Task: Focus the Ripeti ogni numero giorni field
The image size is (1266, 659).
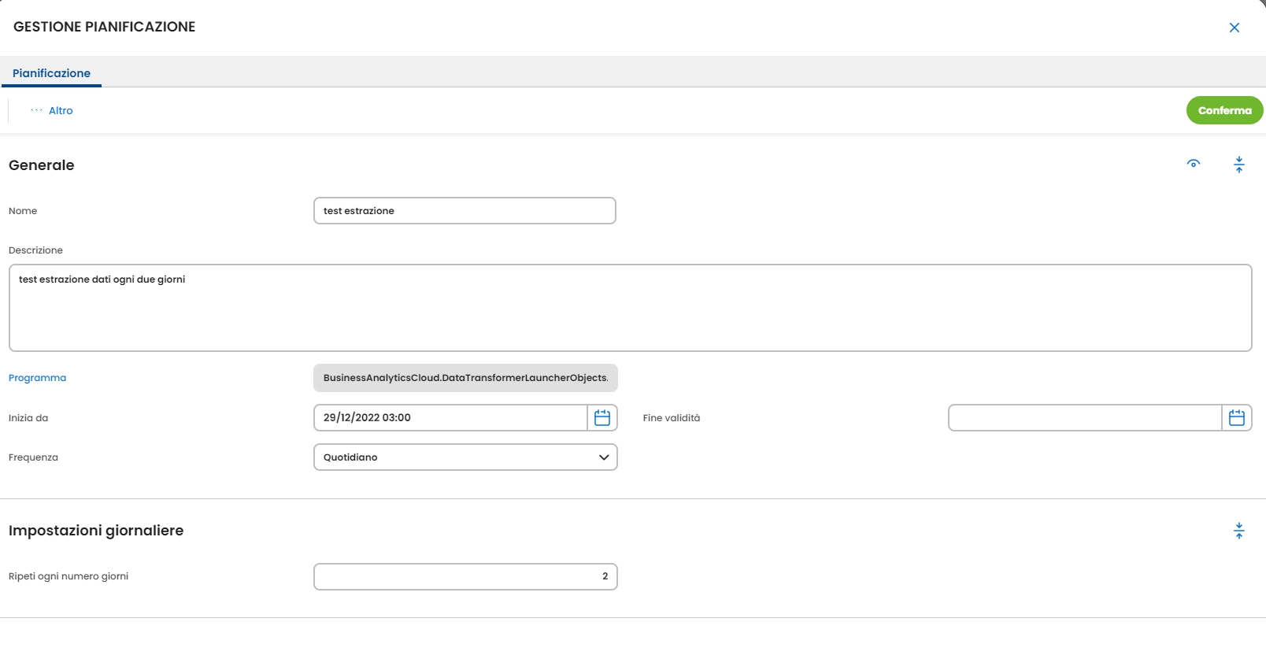Action: pyautogui.click(x=465, y=576)
